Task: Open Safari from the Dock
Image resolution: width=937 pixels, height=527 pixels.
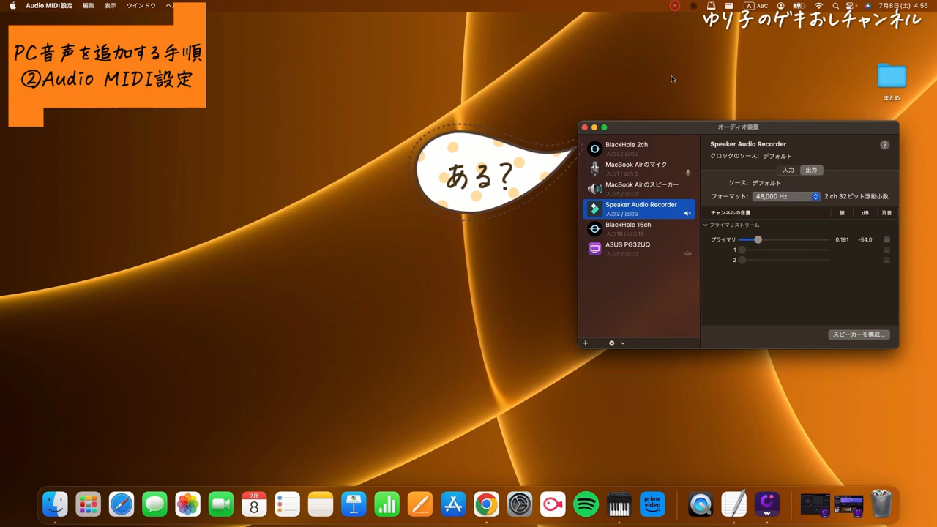Action: click(x=122, y=504)
